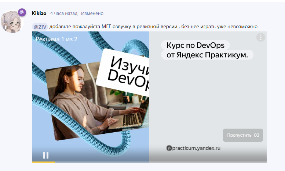
Task: Open Kikizo's profile via username
Action: point(39,14)
